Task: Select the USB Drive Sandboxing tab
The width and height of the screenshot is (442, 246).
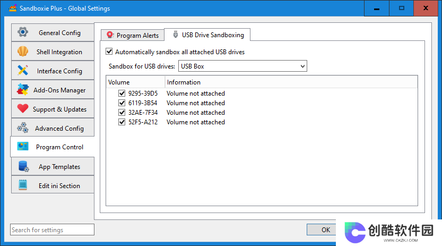Action: [207, 35]
